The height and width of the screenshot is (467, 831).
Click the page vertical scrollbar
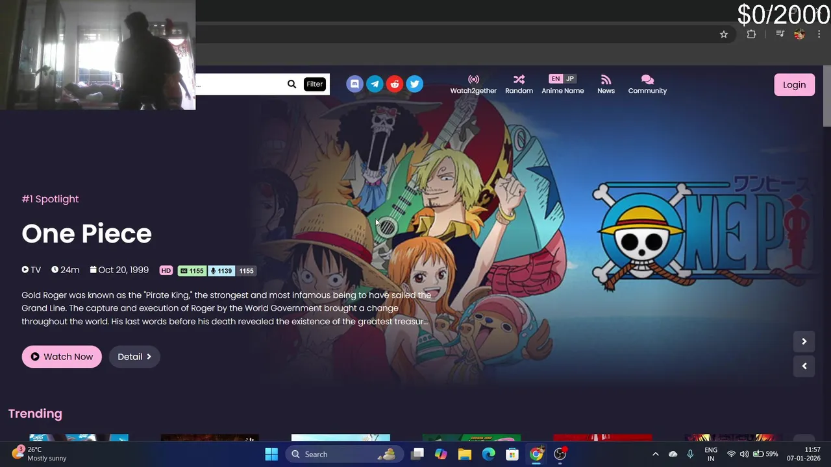click(x=826, y=96)
